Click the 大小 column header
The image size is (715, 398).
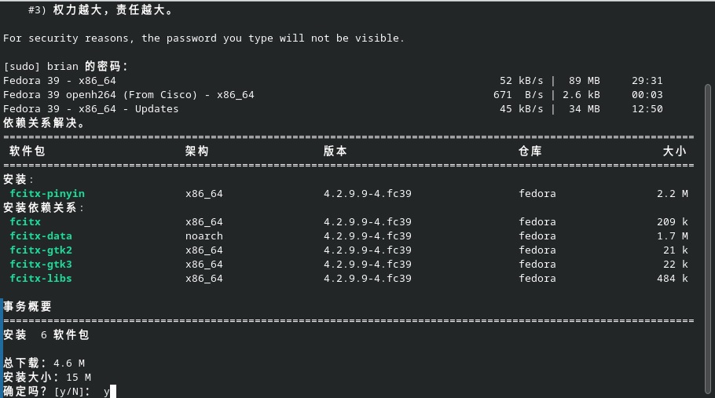[674, 152]
